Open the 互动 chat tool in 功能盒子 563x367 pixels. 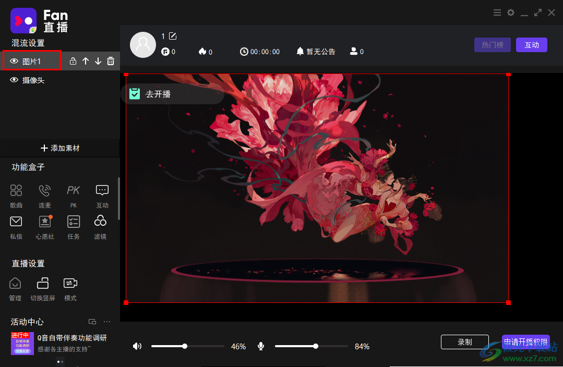click(102, 196)
